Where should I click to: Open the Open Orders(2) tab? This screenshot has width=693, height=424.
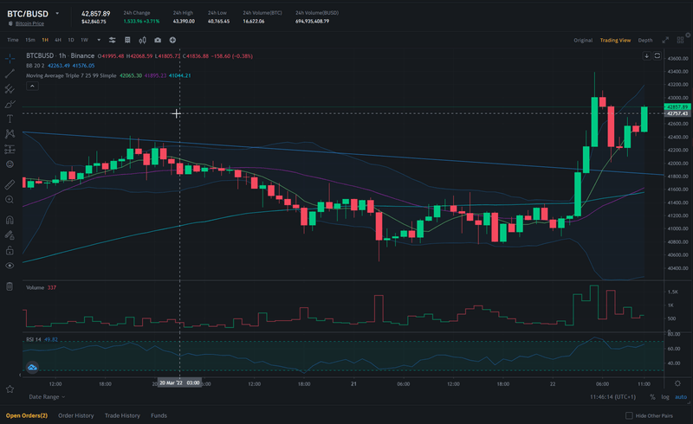[27, 415]
